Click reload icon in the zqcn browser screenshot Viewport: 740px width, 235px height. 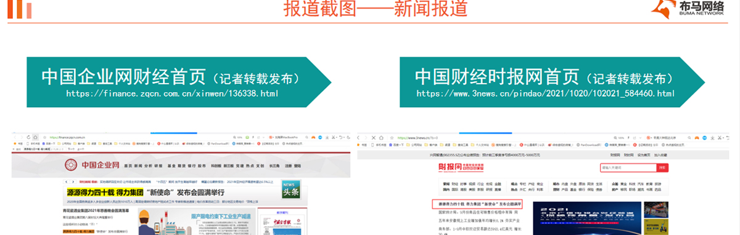[x=28, y=137]
